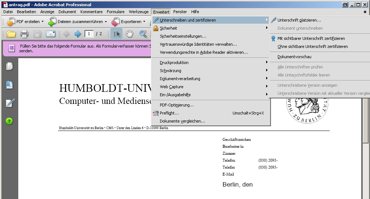This screenshot has height=199, width=370.
Task: Activate the text Select tool cursor
Action: tap(117, 34)
